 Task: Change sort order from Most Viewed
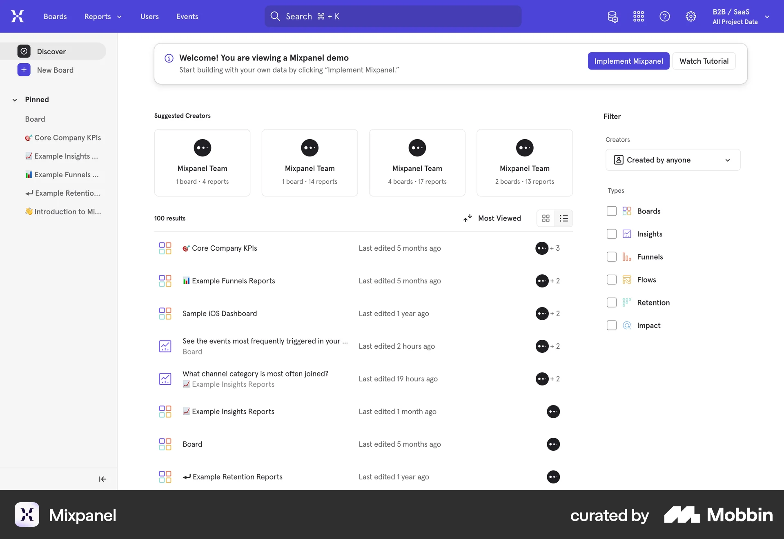point(492,218)
